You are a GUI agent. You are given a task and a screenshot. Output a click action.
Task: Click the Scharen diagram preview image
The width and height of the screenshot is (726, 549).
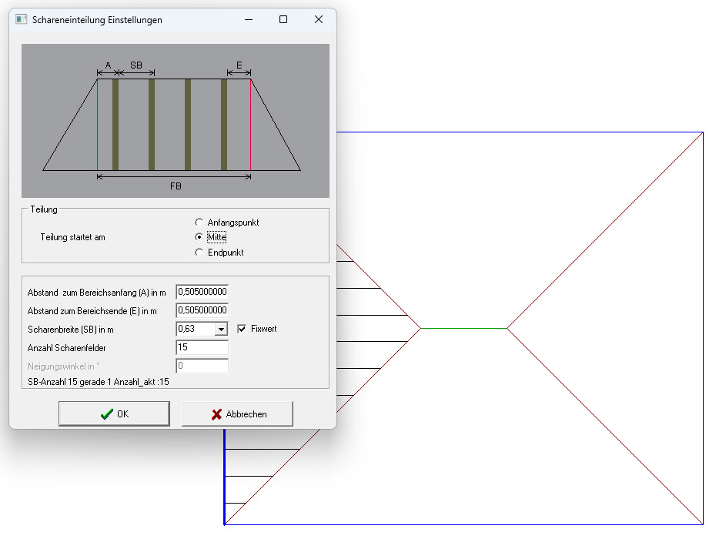(x=176, y=121)
